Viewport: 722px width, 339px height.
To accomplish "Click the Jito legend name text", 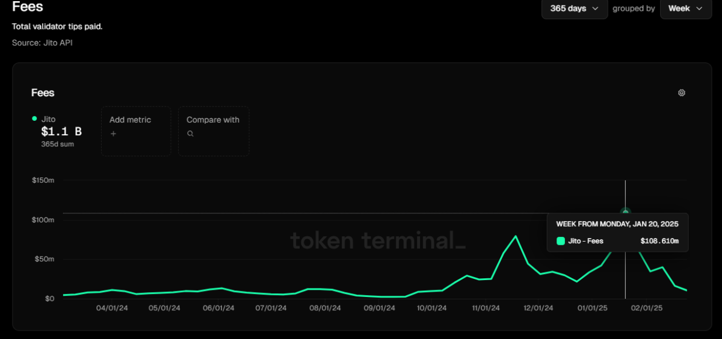I will (48, 119).
